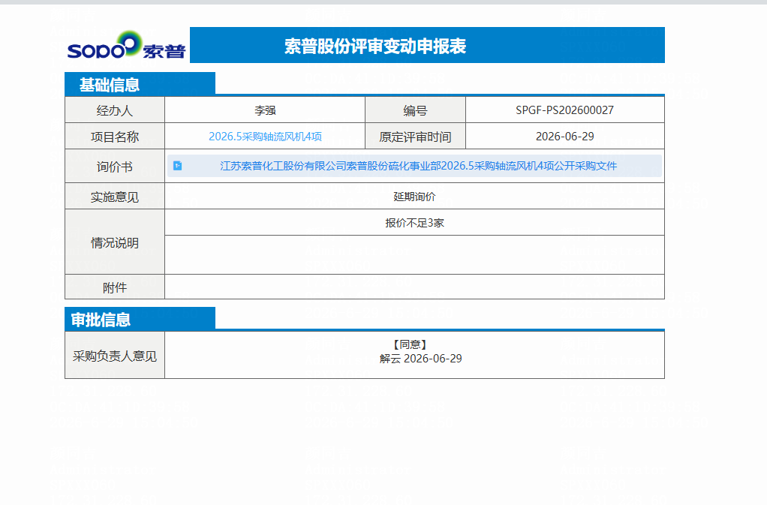Select the 经办人 value 李强

[x=265, y=110]
